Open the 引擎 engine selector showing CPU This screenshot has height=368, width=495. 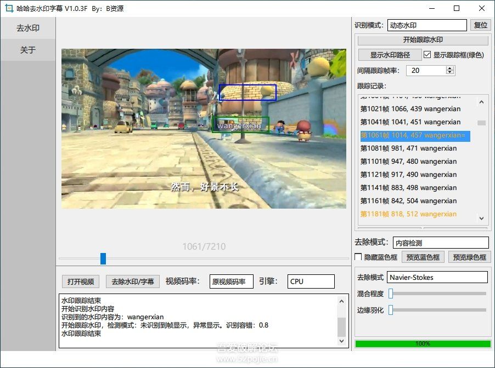[x=311, y=281]
